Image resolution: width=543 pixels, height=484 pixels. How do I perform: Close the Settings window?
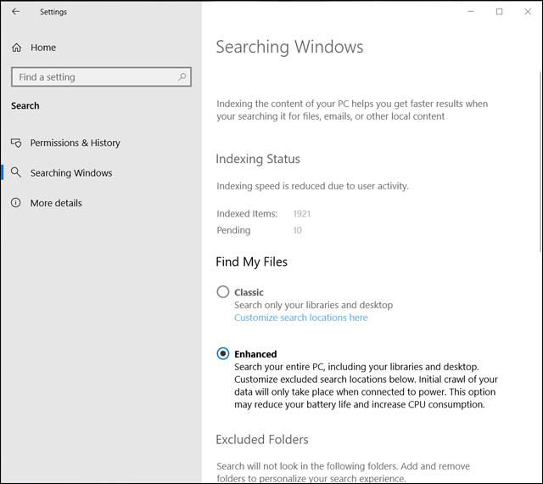(x=526, y=12)
